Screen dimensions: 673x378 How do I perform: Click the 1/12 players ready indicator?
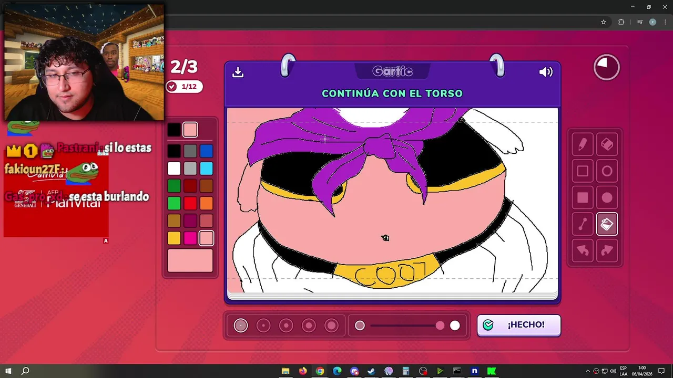(184, 87)
